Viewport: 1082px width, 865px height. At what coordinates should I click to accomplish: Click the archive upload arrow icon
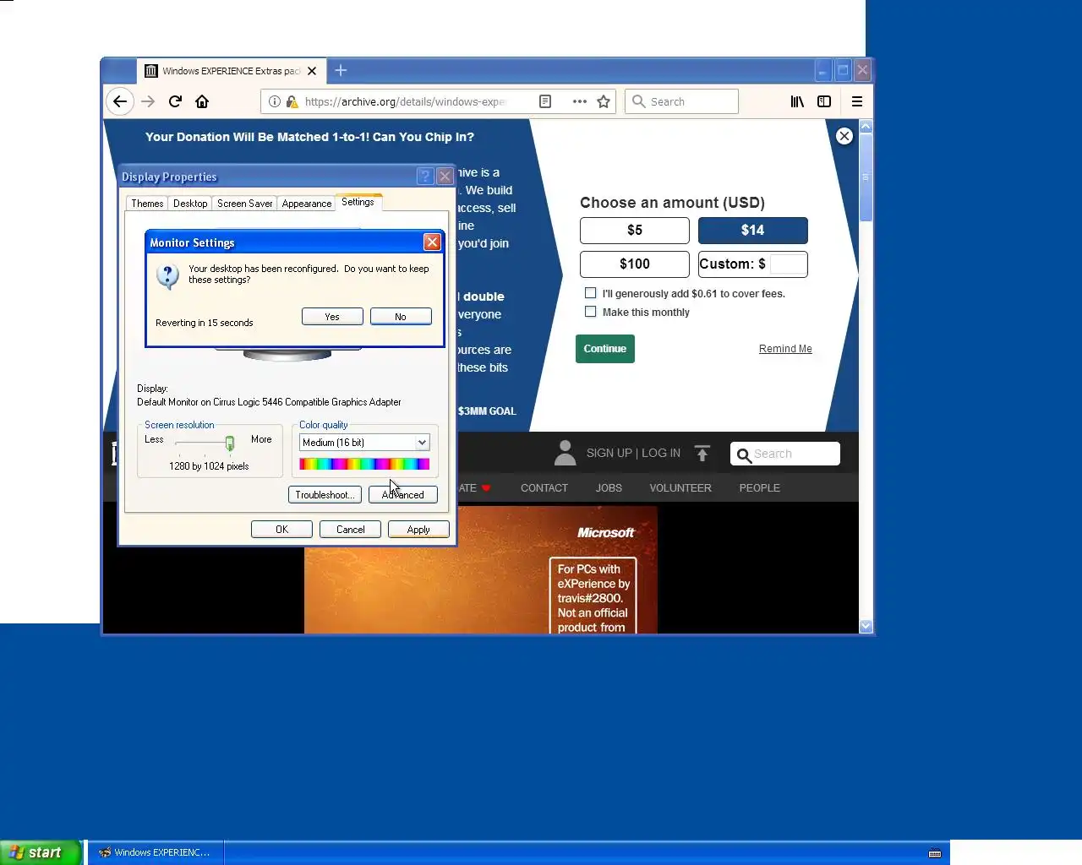[x=702, y=454]
